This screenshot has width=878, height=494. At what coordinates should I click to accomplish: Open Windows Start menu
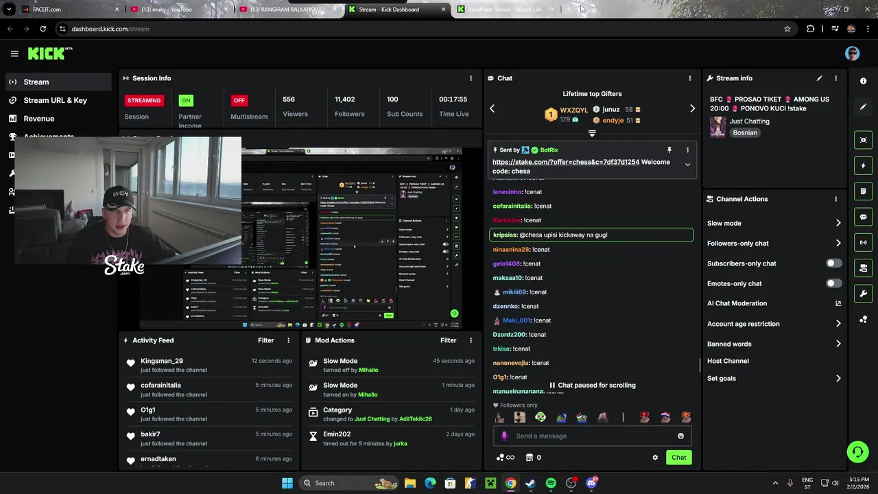287,483
